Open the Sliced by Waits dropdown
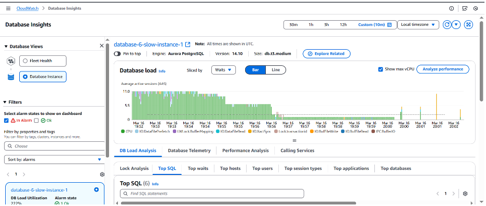The width and height of the screenshot is (486, 206). (x=223, y=70)
